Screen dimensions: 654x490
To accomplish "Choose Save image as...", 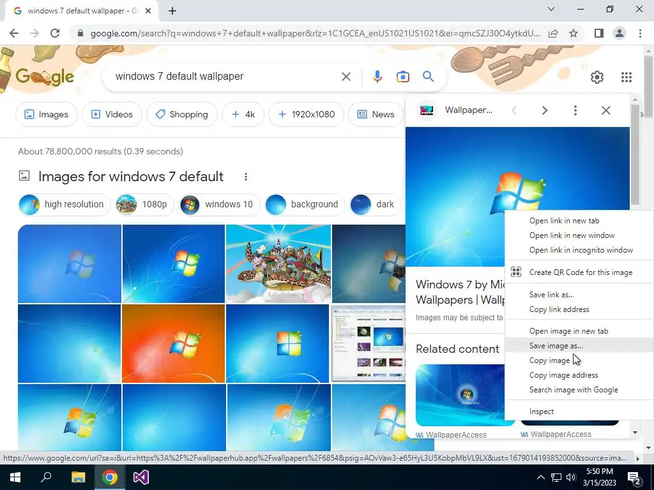I will [579, 345].
